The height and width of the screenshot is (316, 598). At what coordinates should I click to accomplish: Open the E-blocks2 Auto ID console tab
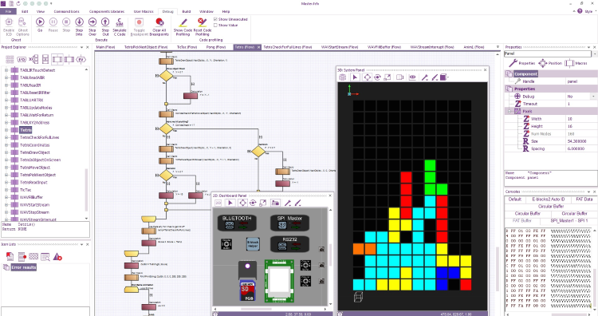[x=549, y=199]
